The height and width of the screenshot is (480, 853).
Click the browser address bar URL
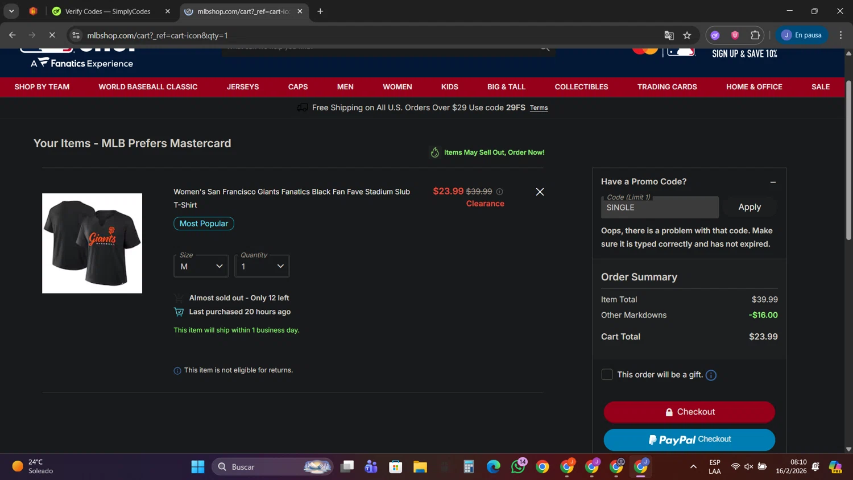pyautogui.click(x=158, y=35)
